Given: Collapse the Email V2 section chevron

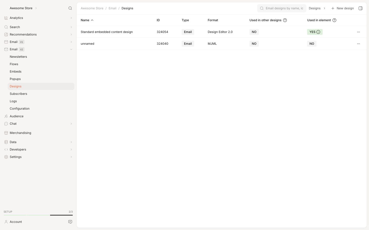Looking at the screenshot, I should click(x=71, y=49).
